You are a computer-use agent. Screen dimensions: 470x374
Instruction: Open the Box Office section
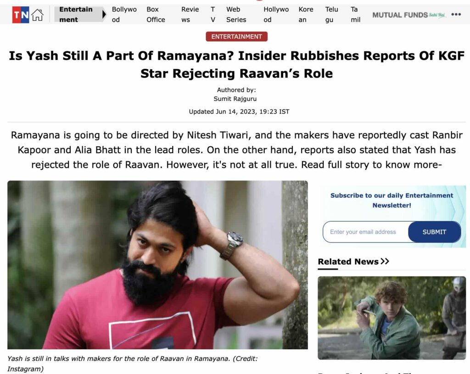(x=156, y=14)
